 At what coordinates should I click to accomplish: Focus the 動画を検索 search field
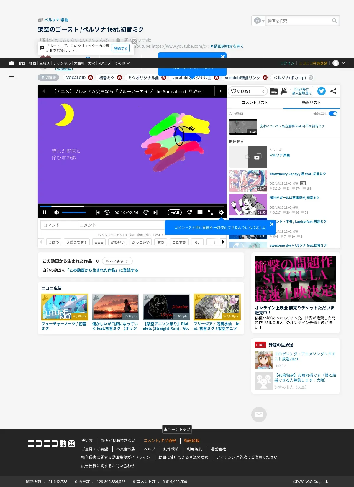point(298,21)
